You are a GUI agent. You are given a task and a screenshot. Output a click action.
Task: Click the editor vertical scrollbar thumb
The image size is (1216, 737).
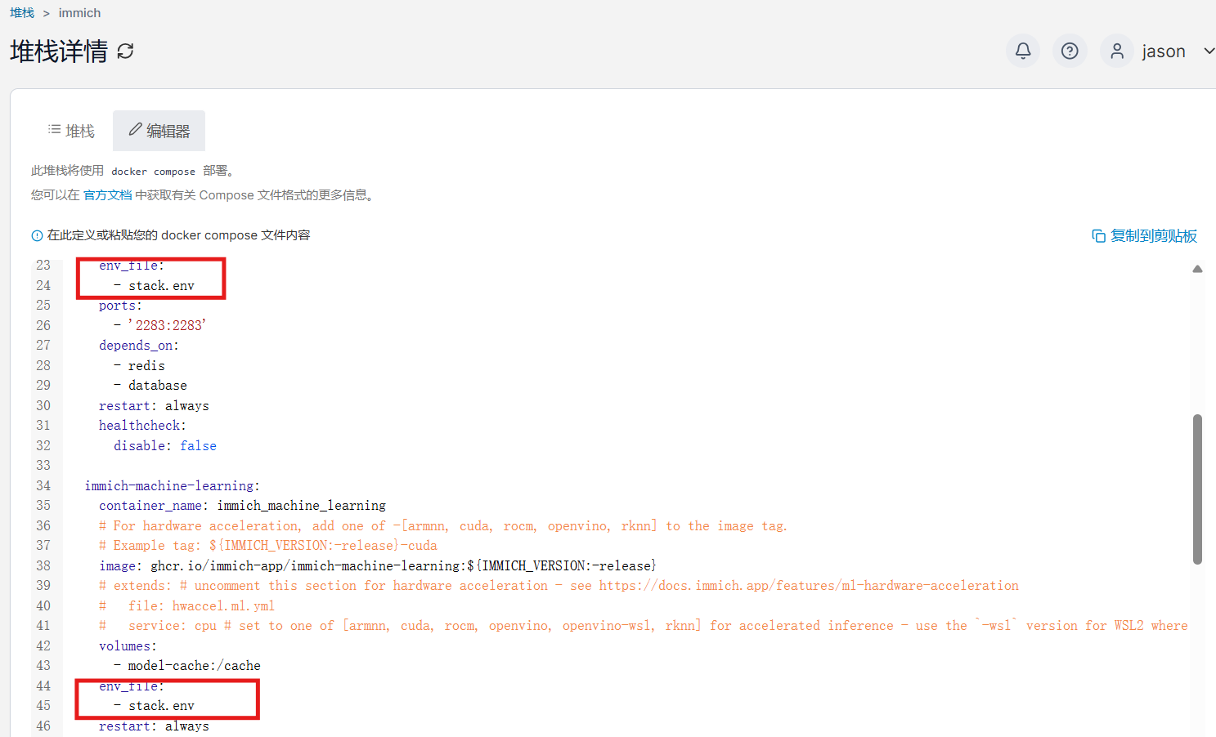tap(1197, 489)
